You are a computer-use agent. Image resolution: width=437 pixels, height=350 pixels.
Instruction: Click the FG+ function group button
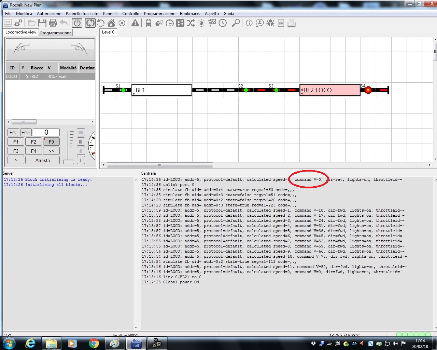[26, 133]
